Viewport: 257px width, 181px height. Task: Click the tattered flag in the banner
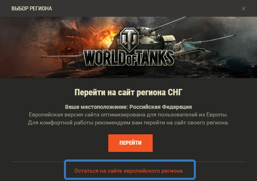tap(71, 26)
